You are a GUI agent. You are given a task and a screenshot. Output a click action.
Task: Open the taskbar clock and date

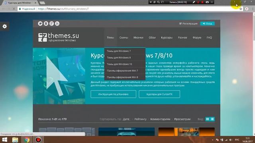click(x=247, y=140)
